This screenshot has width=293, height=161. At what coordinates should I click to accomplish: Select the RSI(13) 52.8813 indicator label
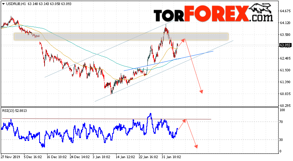click(15, 111)
